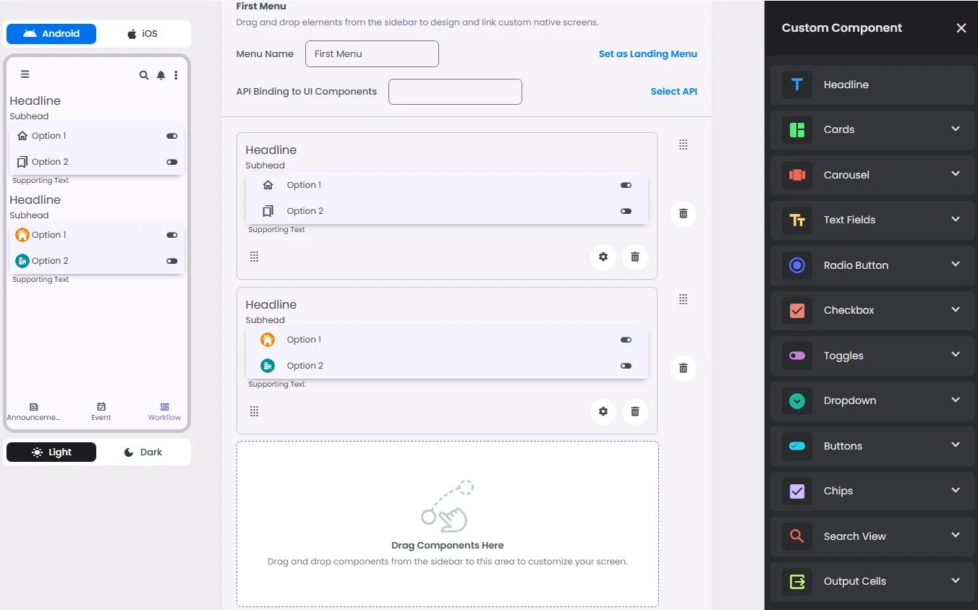Expand the Toggles component group
Screen dimensions: 978x610
pos(872,356)
